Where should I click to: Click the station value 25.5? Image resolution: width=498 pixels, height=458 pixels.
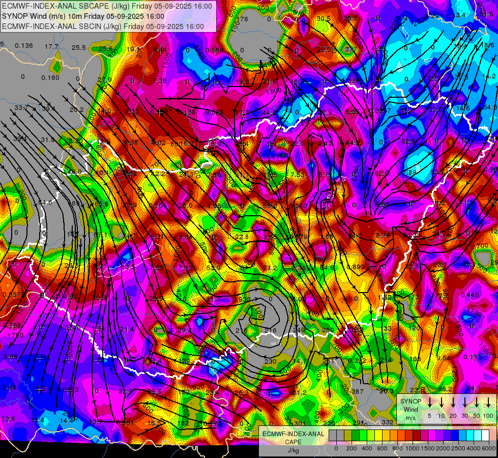pos(78,47)
